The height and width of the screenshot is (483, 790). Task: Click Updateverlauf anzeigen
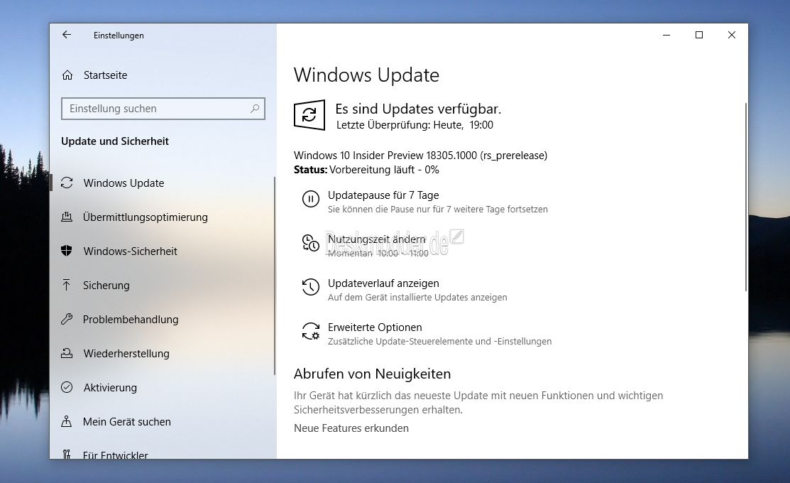click(383, 283)
